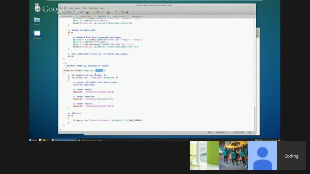Click the Open file toolbar button

pos(68,12)
